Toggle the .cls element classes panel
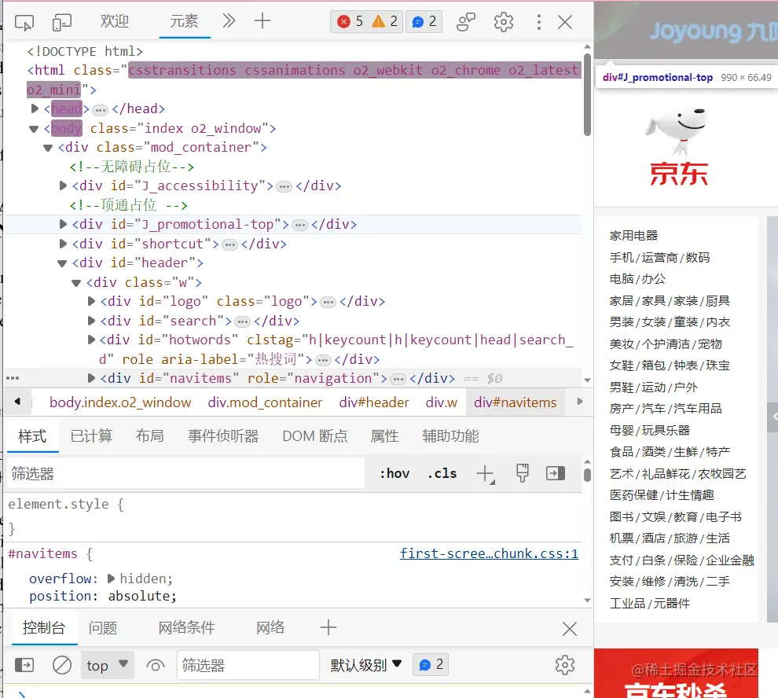 pyautogui.click(x=442, y=474)
